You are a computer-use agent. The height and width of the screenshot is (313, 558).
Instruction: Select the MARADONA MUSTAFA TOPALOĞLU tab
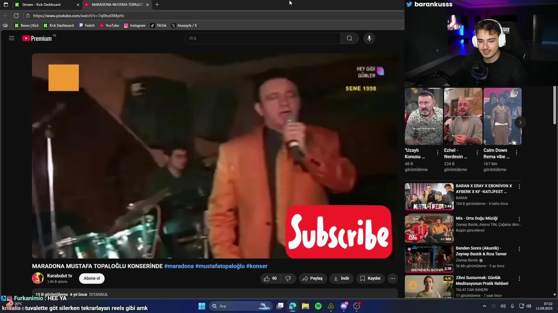(116, 4)
